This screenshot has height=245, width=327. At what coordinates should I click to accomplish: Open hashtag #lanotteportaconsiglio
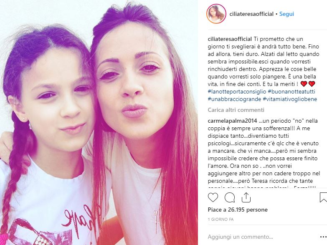237,91
